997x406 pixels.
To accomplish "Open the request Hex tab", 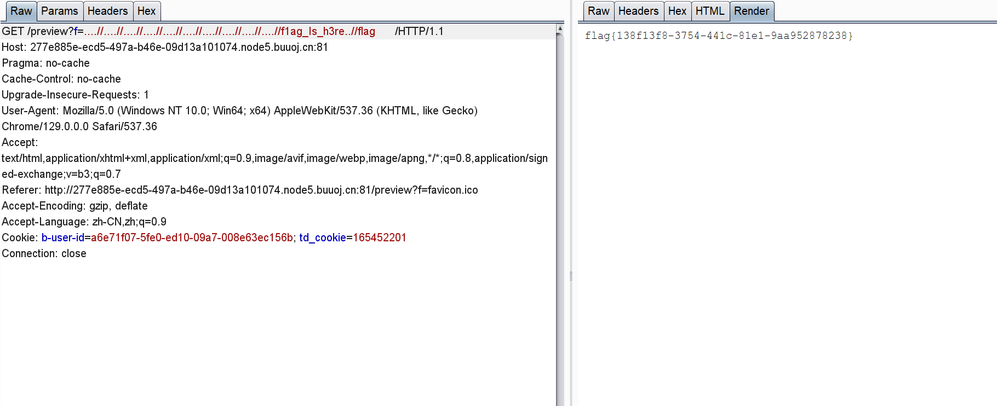I will point(147,11).
